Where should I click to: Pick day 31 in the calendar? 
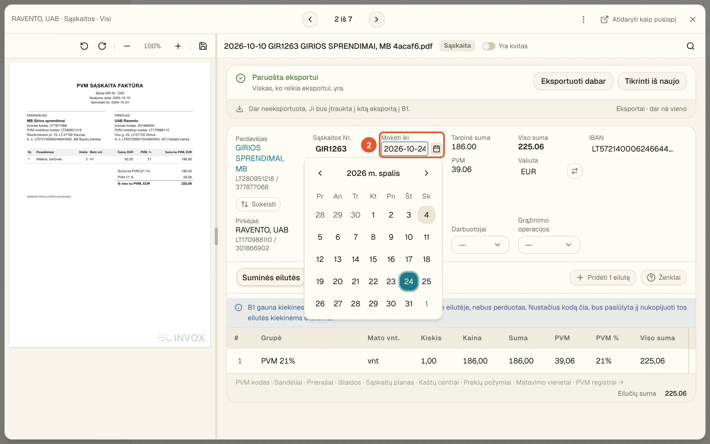pyautogui.click(x=409, y=304)
